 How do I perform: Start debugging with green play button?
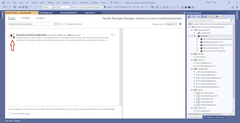[x=105, y=7]
